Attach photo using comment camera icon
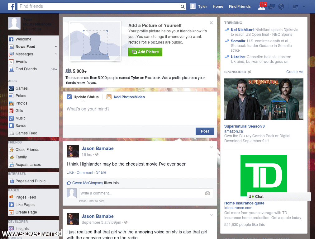 pos(207,193)
